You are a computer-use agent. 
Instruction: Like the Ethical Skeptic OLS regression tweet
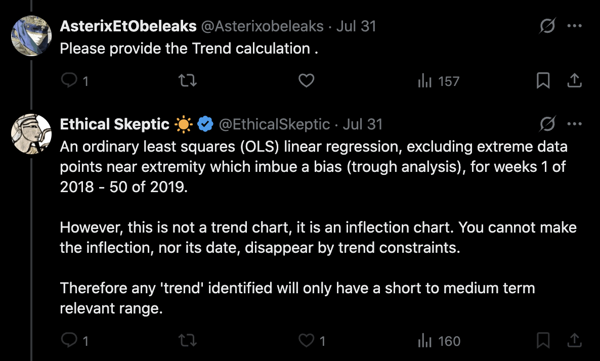[306, 341]
